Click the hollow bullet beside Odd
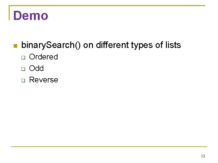The width and height of the screenshot is (218, 163). (23, 69)
